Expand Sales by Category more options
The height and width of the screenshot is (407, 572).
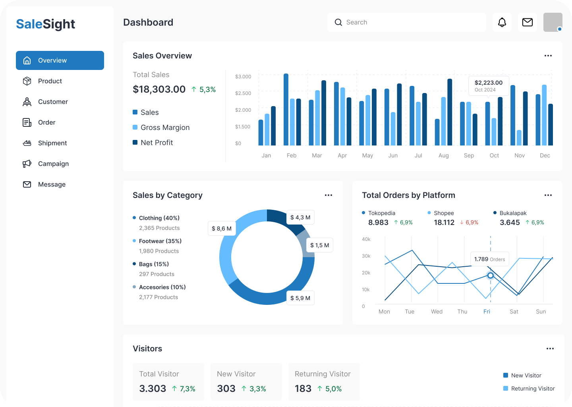tap(329, 195)
